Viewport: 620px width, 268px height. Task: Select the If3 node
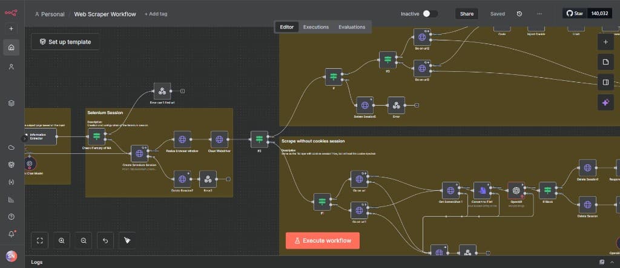point(388,60)
